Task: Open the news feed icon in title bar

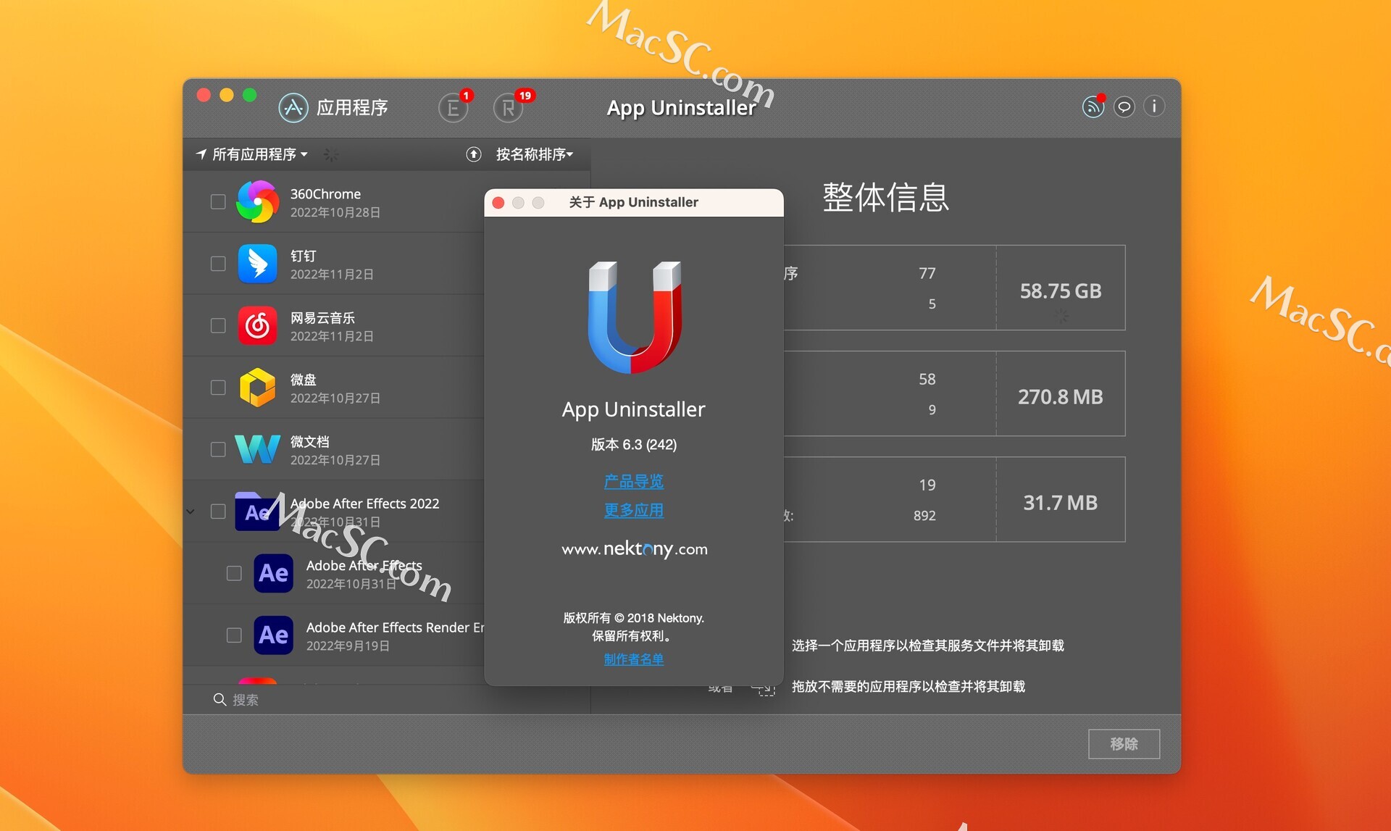Action: pyautogui.click(x=1093, y=107)
